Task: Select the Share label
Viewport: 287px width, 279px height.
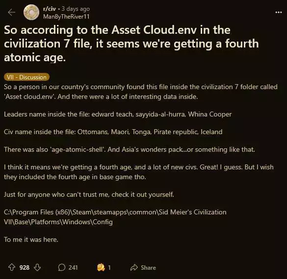Action: pos(148,268)
